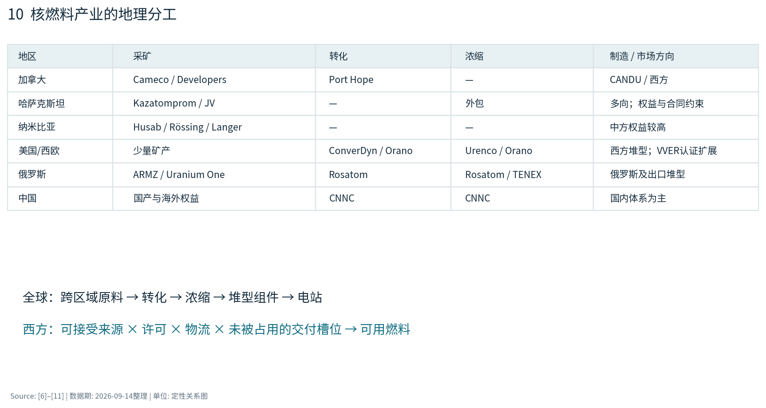The image size is (766, 408).
Task: Select the 制造 / 市场方向 column header
Action: click(676, 56)
